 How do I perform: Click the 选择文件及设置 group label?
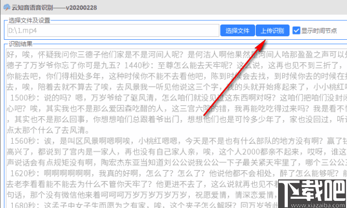pyautogui.click(x=30, y=20)
